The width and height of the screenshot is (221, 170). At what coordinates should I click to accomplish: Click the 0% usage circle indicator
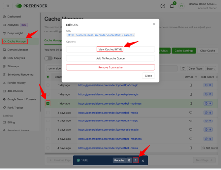pos(181,6)
